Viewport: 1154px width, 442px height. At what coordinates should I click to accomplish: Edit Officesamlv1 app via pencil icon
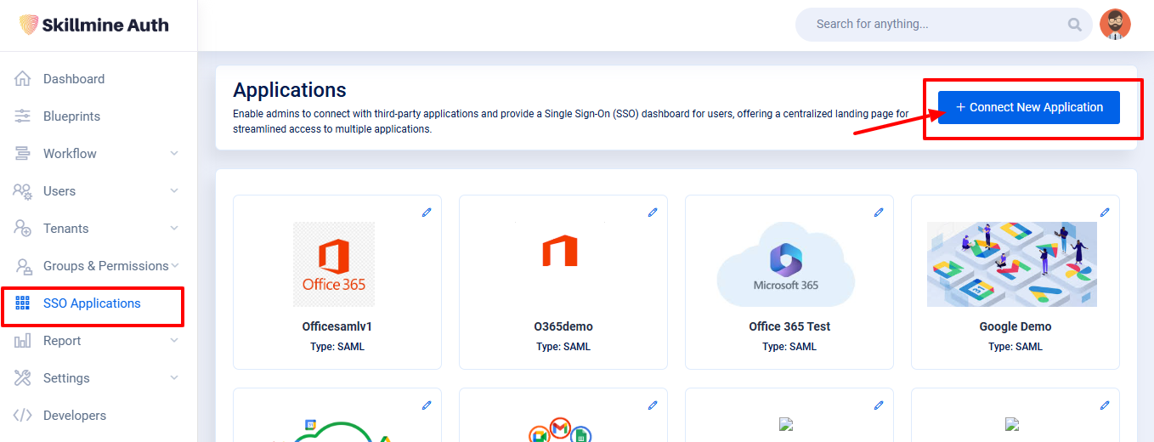tap(427, 212)
